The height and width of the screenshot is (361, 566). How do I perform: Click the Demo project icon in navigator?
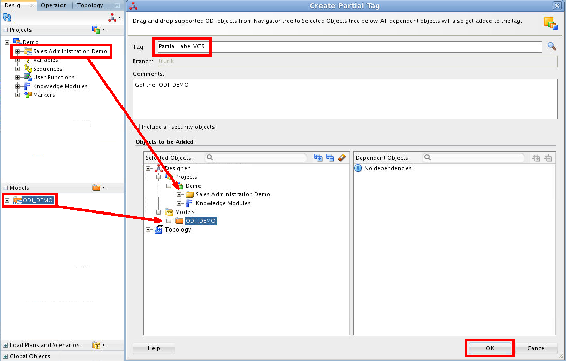18,42
